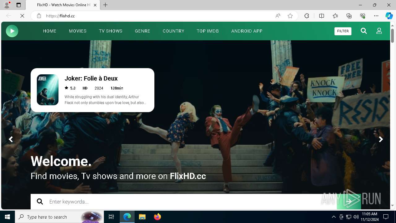Screen dimensions: 396x223
Task: Go back in browser history
Action: click(9, 16)
